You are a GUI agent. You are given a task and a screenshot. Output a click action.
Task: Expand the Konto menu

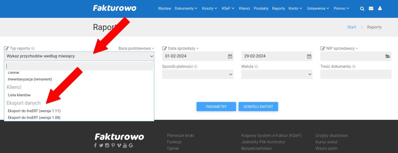295,9
